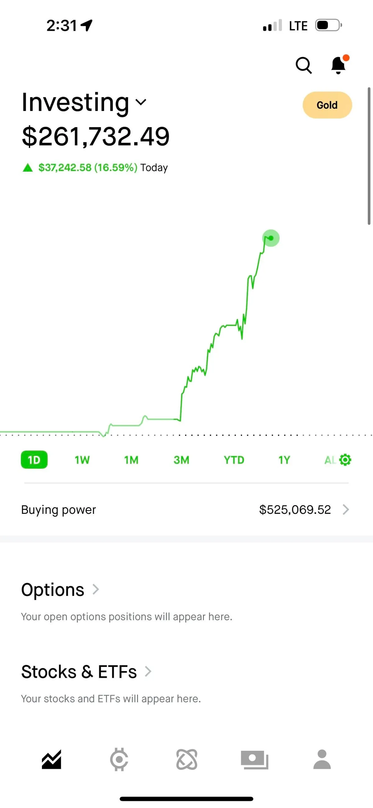This screenshot has height=808, width=373.
Task: Switch chart range to 1M
Action: [x=131, y=460]
